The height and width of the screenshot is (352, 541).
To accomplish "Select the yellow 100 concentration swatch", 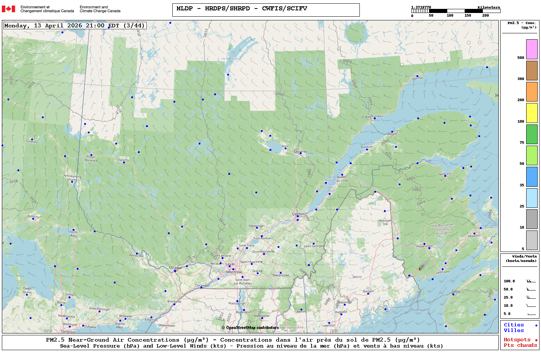I will pyautogui.click(x=532, y=113).
